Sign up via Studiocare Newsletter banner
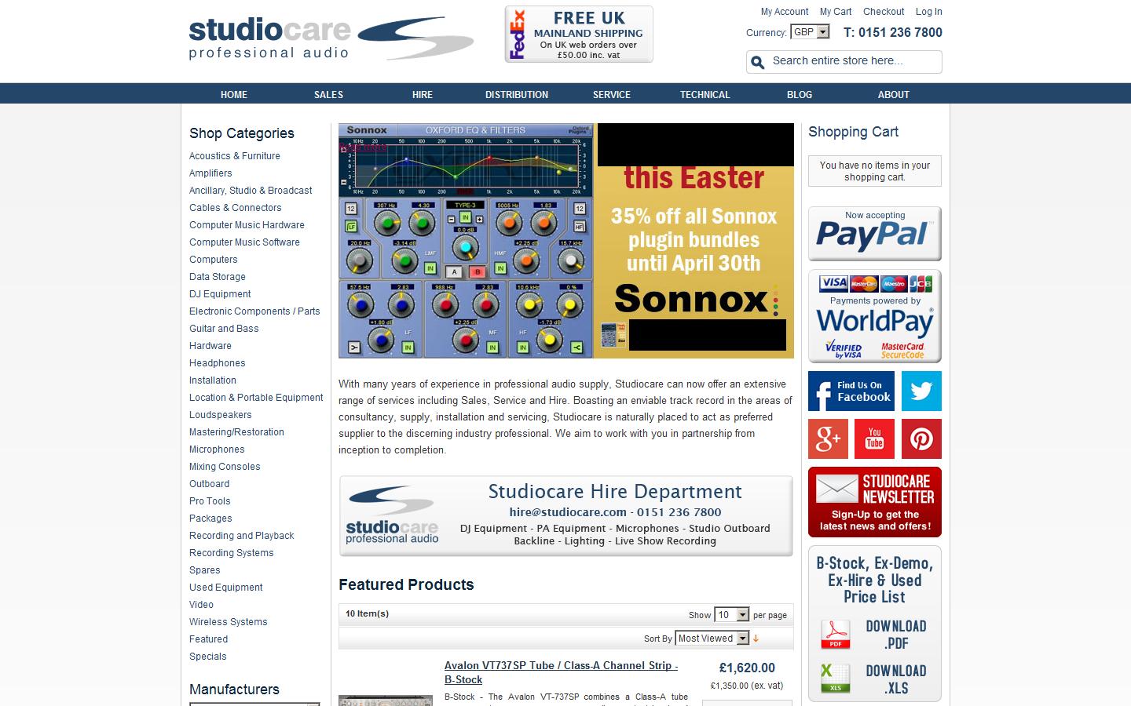The height and width of the screenshot is (706, 1131). click(874, 501)
